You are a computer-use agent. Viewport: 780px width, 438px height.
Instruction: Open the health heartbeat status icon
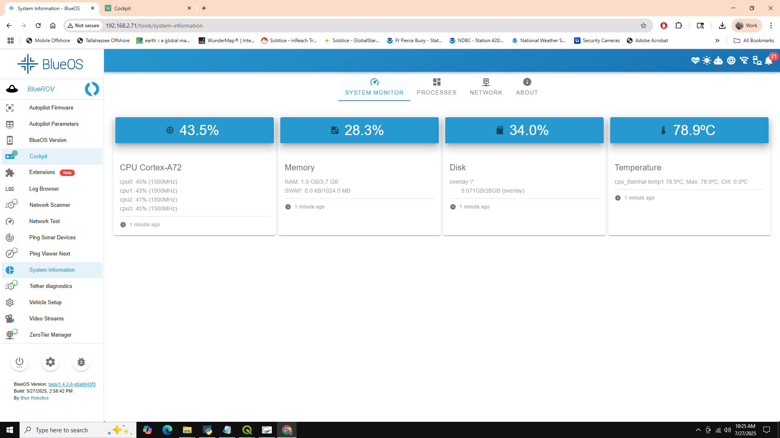point(695,61)
